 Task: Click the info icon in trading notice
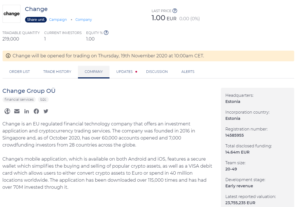pyautogui.click(x=8, y=56)
